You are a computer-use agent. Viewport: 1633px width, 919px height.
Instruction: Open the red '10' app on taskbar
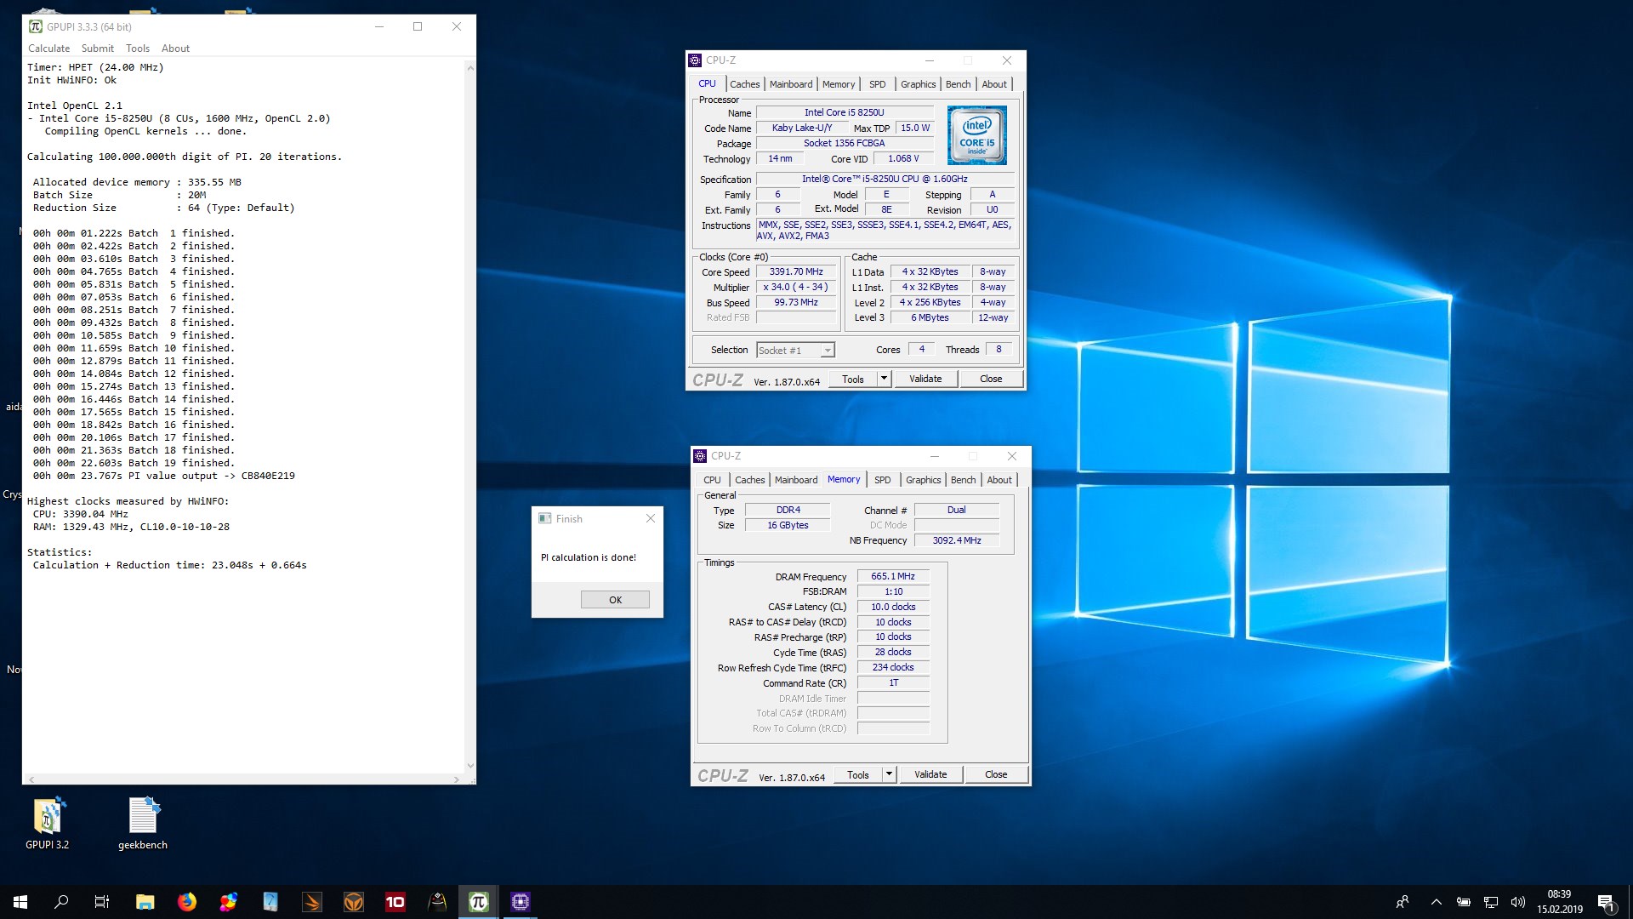coord(395,902)
